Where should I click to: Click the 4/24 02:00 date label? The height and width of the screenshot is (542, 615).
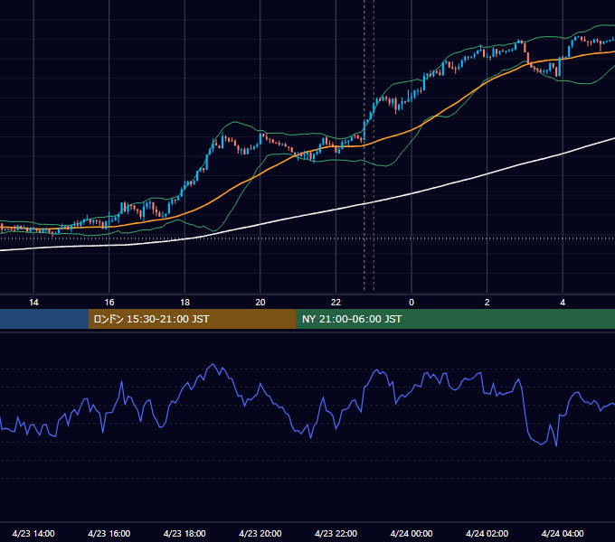tap(487, 533)
